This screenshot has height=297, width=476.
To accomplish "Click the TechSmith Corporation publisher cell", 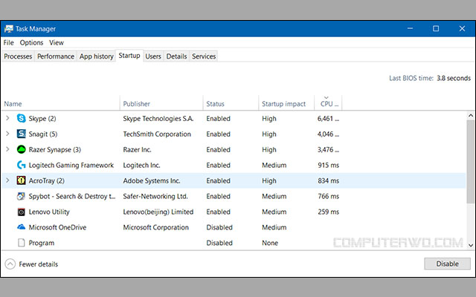I will [x=157, y=134].
